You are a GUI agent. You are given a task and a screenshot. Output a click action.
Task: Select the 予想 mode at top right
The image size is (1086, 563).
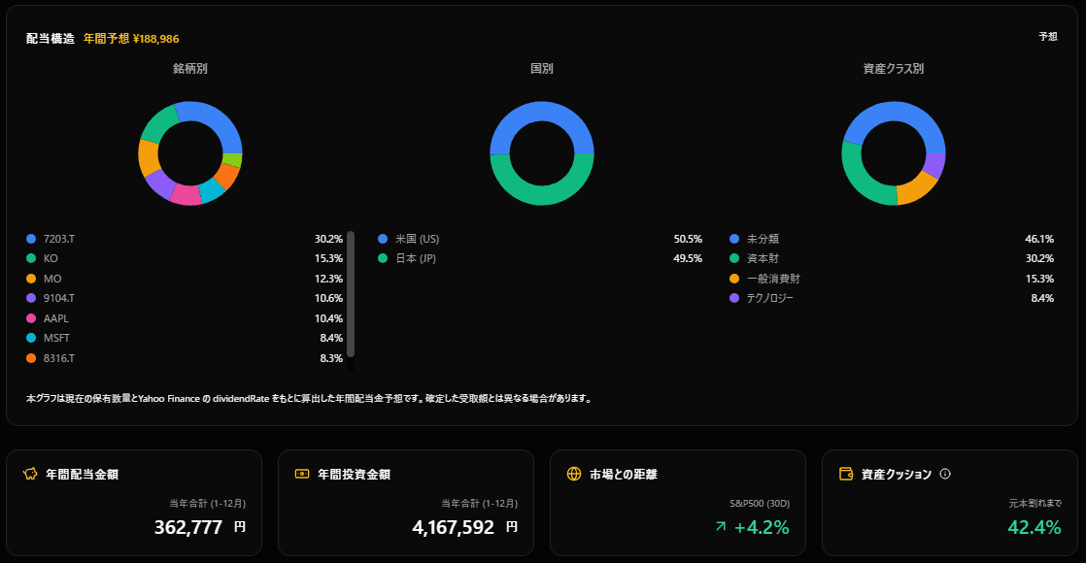(1049, 35)
